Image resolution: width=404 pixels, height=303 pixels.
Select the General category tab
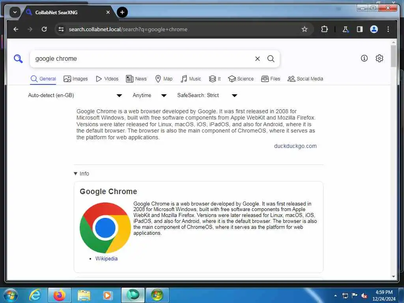pos(43,79)
